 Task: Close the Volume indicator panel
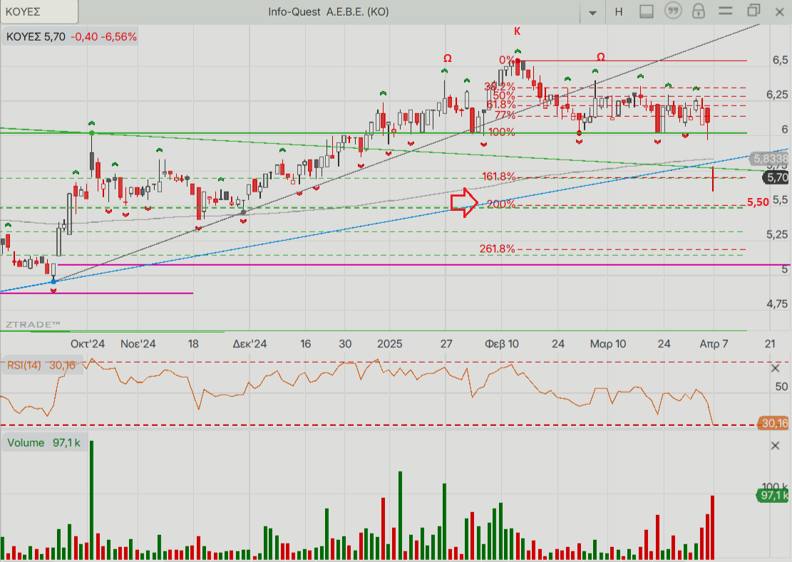[x=776, y=446]
